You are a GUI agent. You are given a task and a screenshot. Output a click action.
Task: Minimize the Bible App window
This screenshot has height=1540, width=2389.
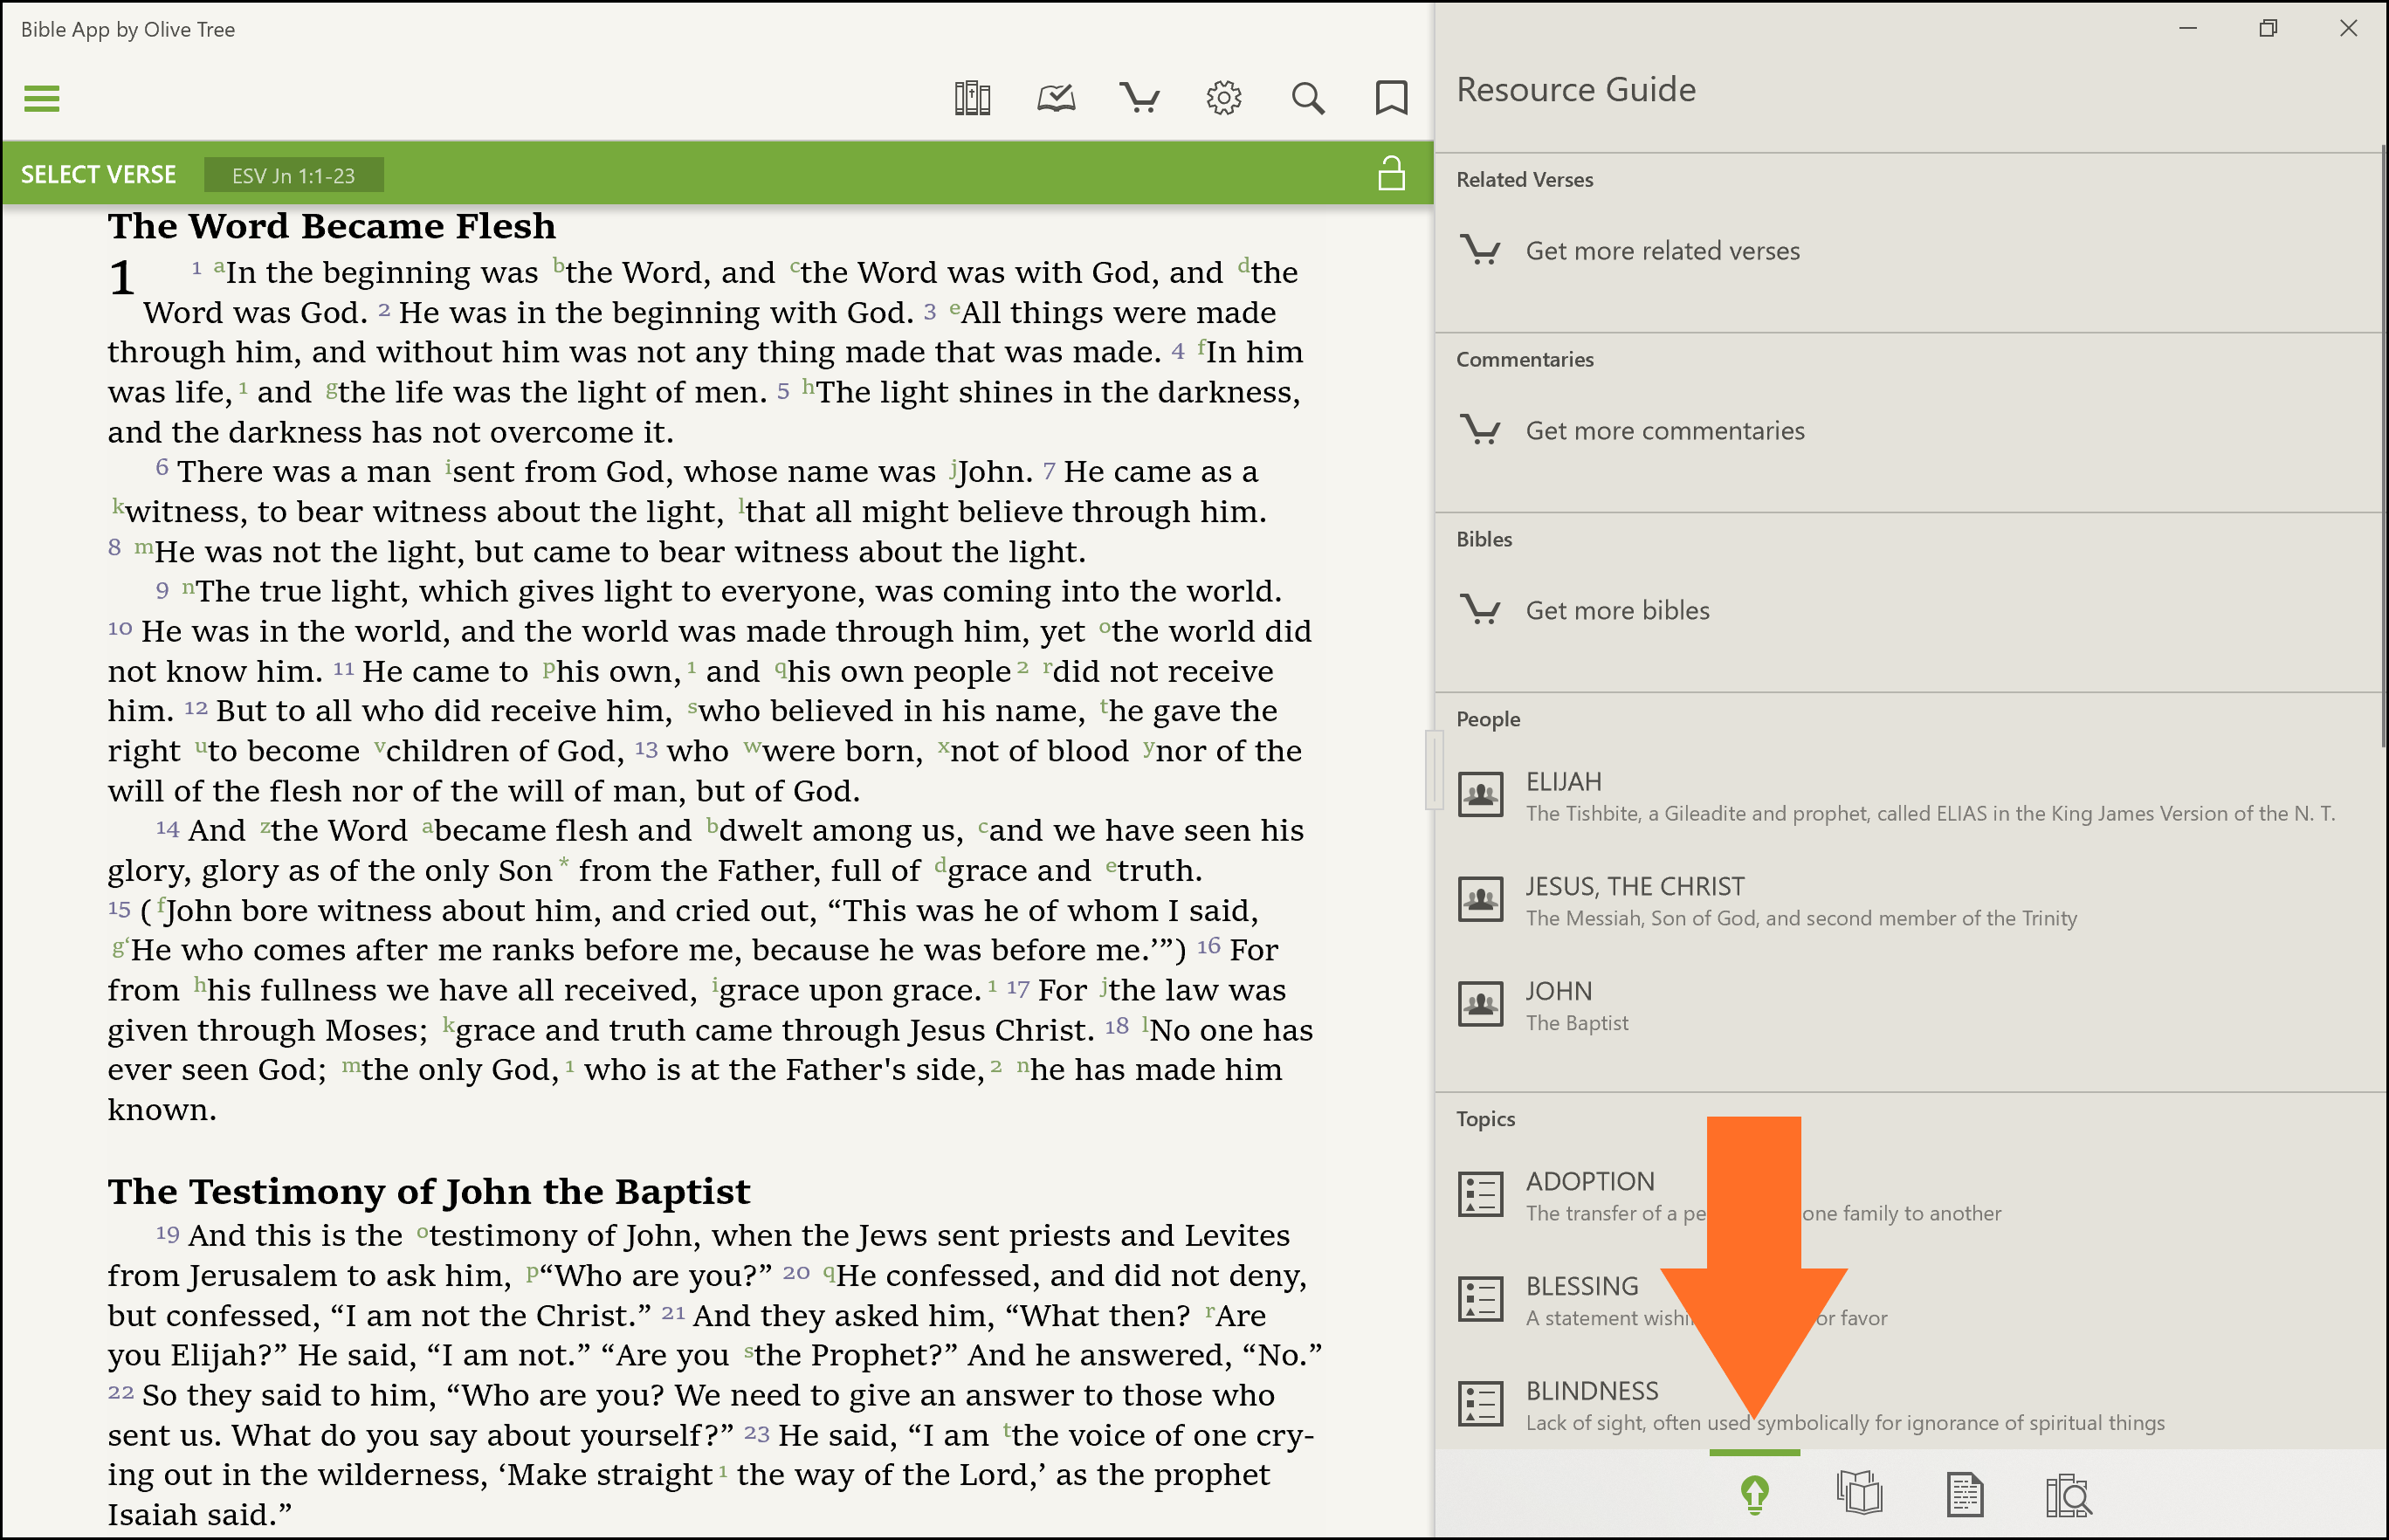(2188, 29)
